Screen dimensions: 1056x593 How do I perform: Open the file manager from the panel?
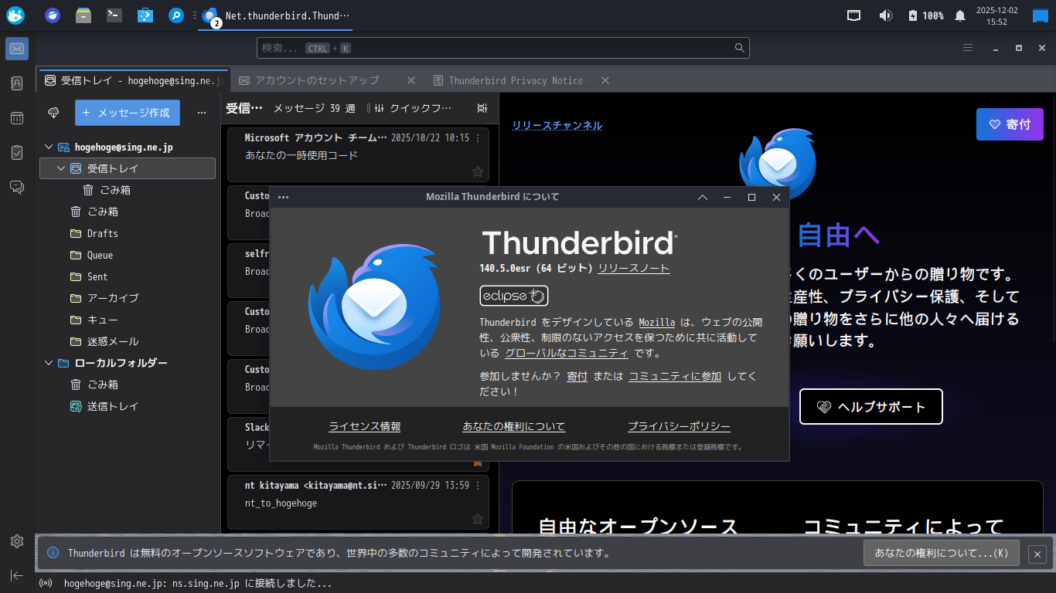coord(83,15)
